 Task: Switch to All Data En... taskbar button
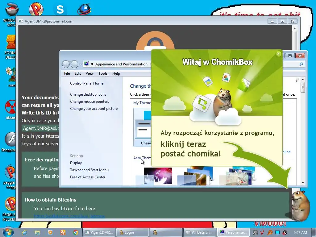pos(199,232)
